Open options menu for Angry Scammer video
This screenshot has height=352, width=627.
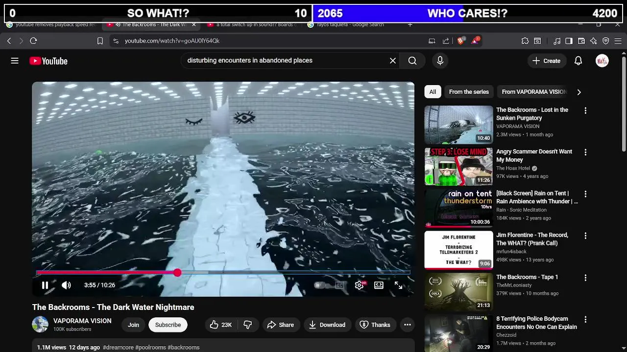coord(585,153)
